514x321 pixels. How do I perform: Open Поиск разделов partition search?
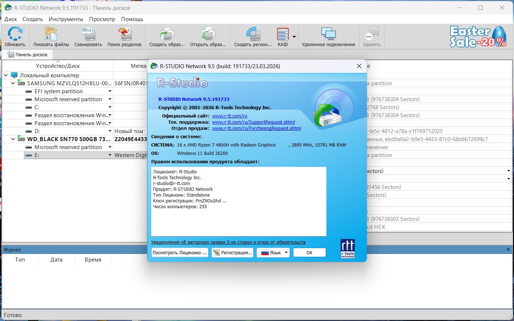tap(124, 34)
